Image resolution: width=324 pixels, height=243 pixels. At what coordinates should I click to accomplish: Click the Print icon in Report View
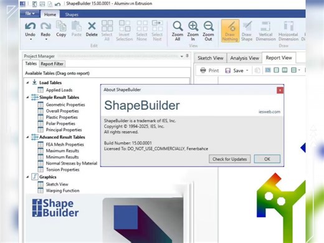click(203, 70)
